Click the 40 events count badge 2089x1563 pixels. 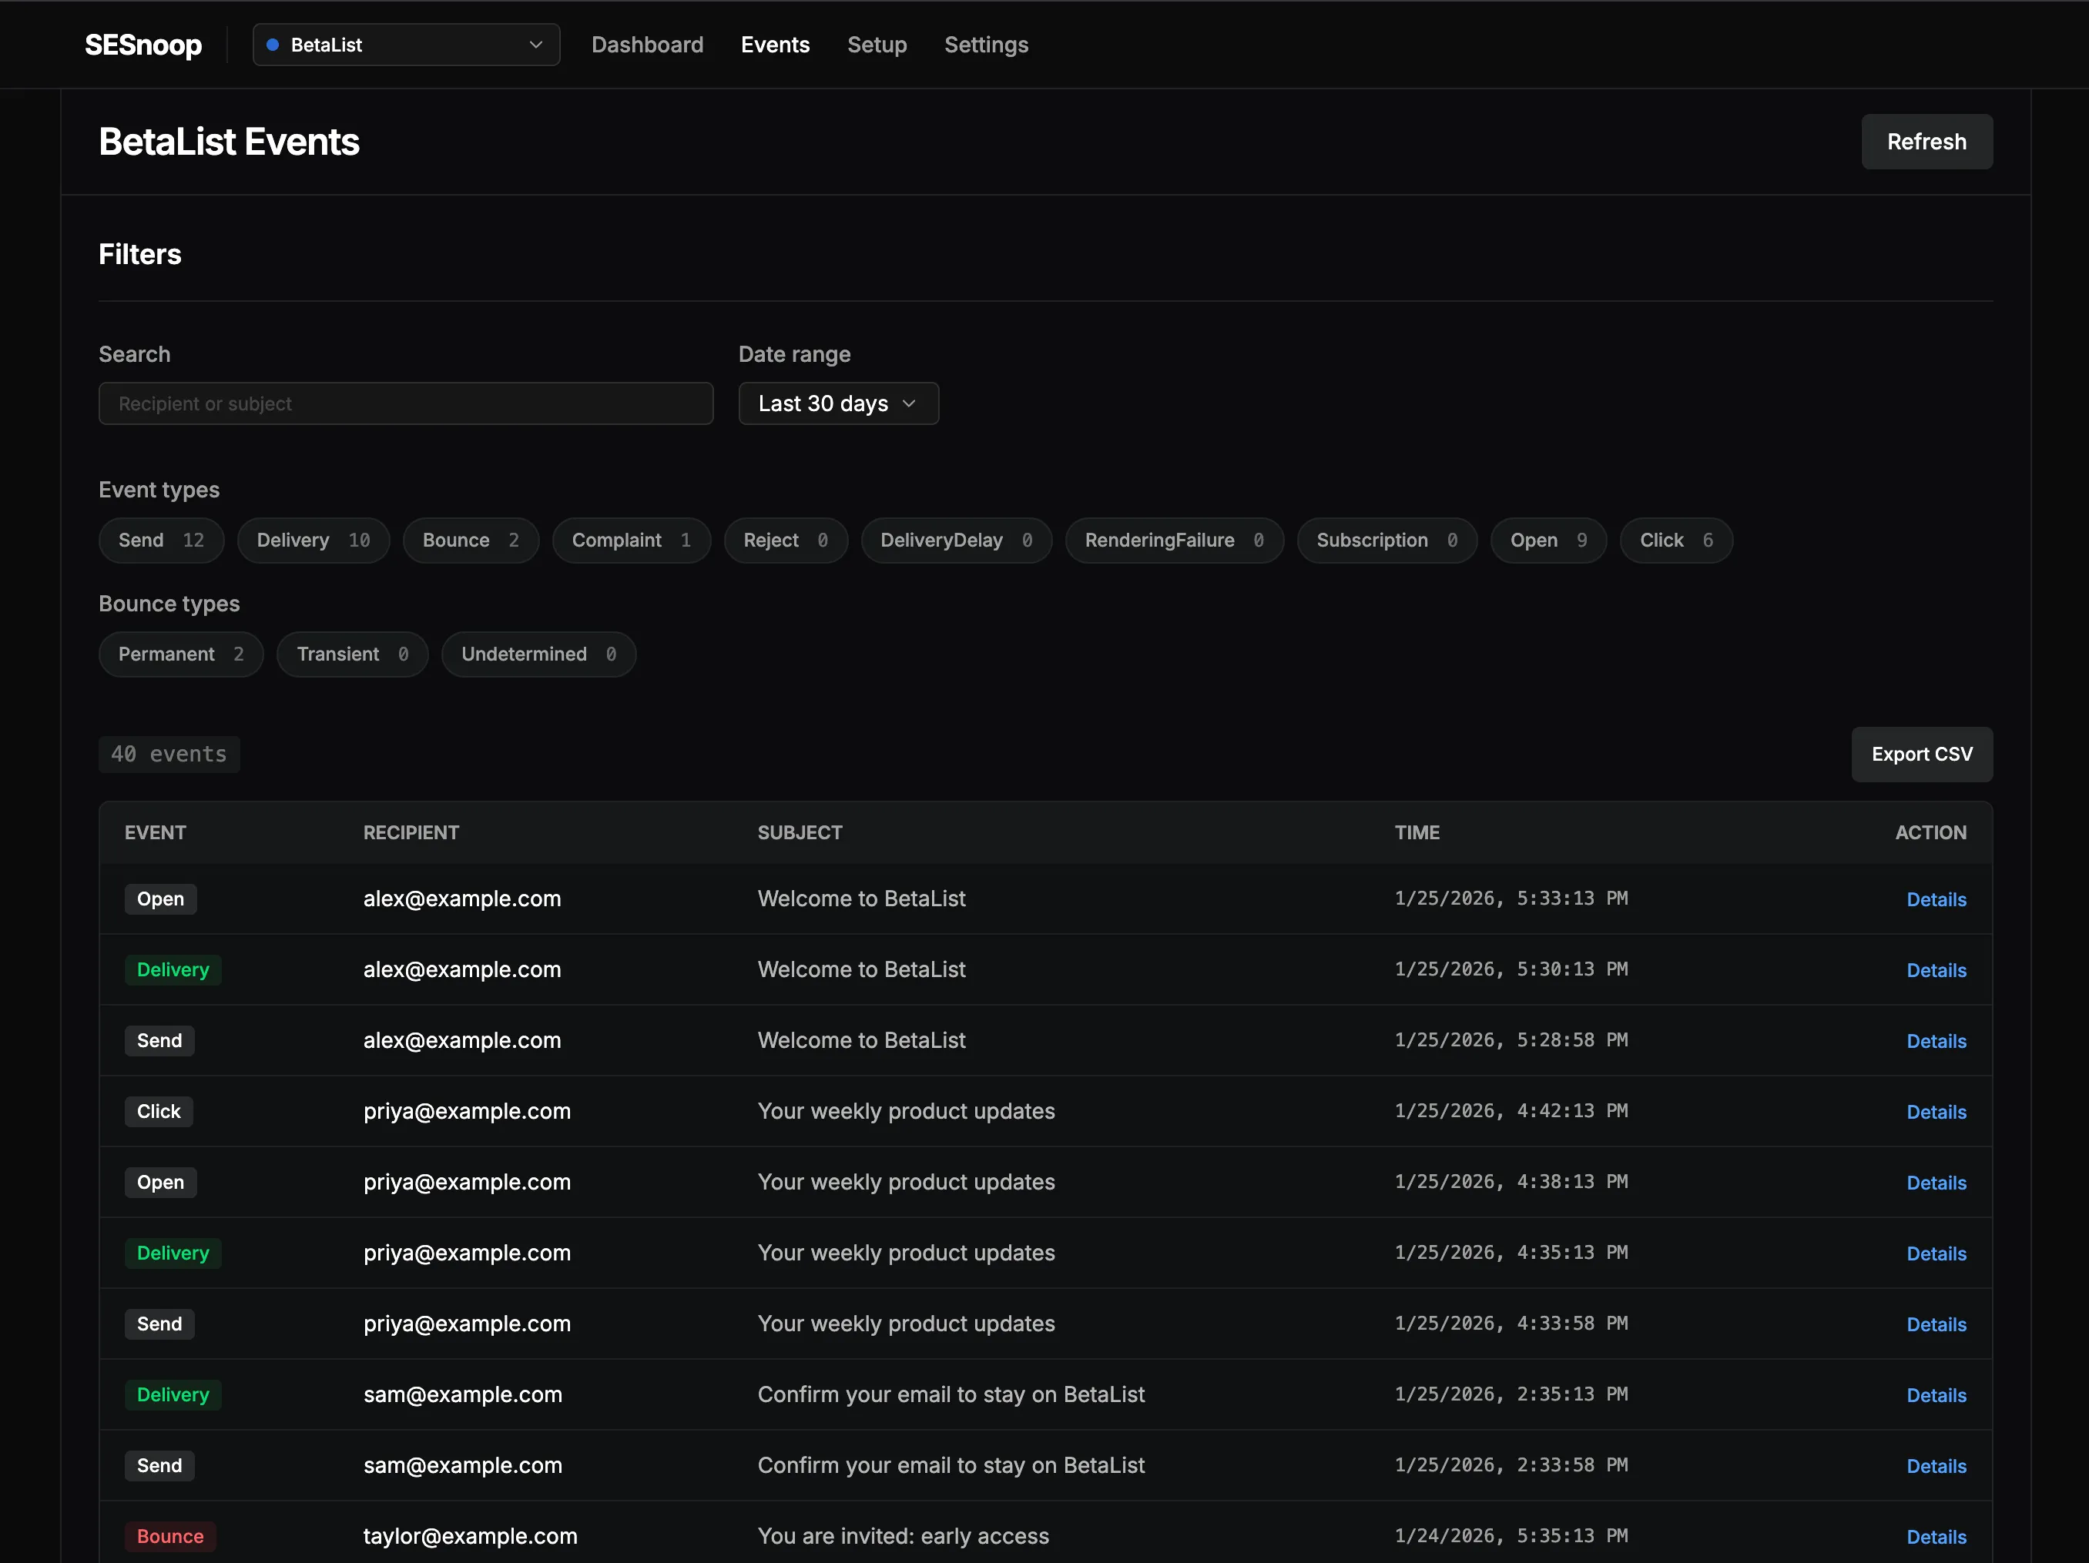tap(170, 754)
